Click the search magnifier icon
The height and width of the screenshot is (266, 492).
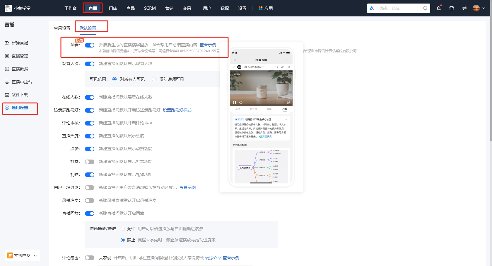425,8
